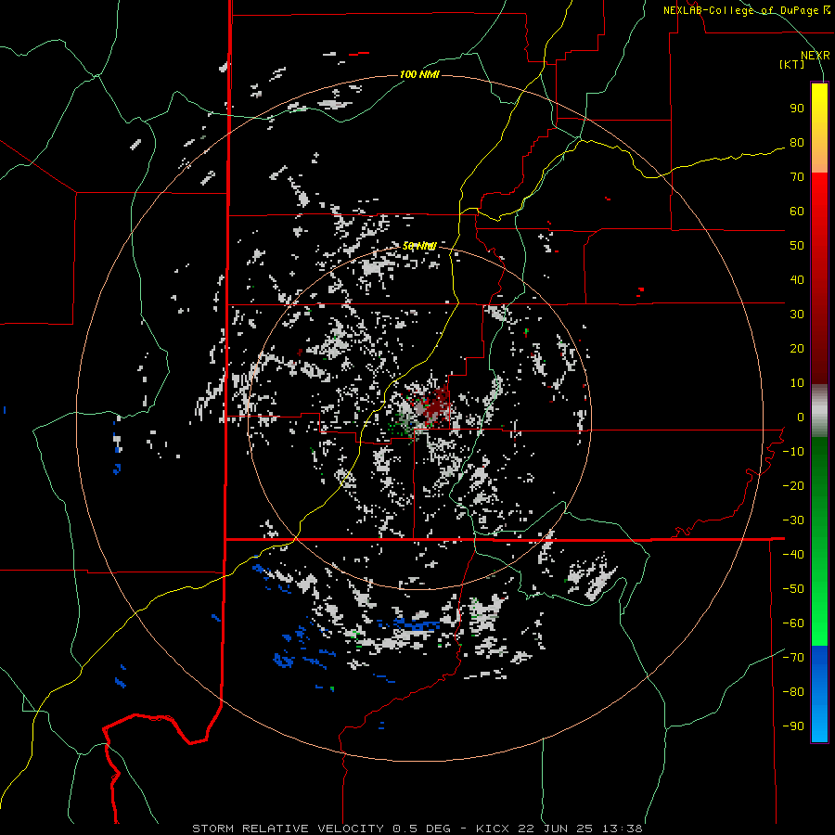The width and height of the screenshot is (835, 835).
Task: Click the positive "50" scale value
Action: 797,246
